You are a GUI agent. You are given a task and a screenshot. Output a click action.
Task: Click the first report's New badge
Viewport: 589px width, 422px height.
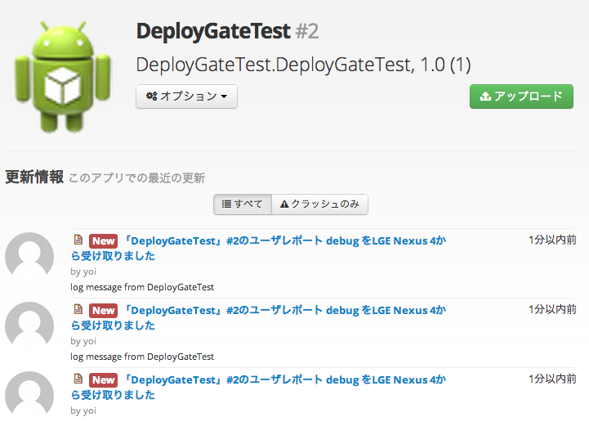click(103, 240)
